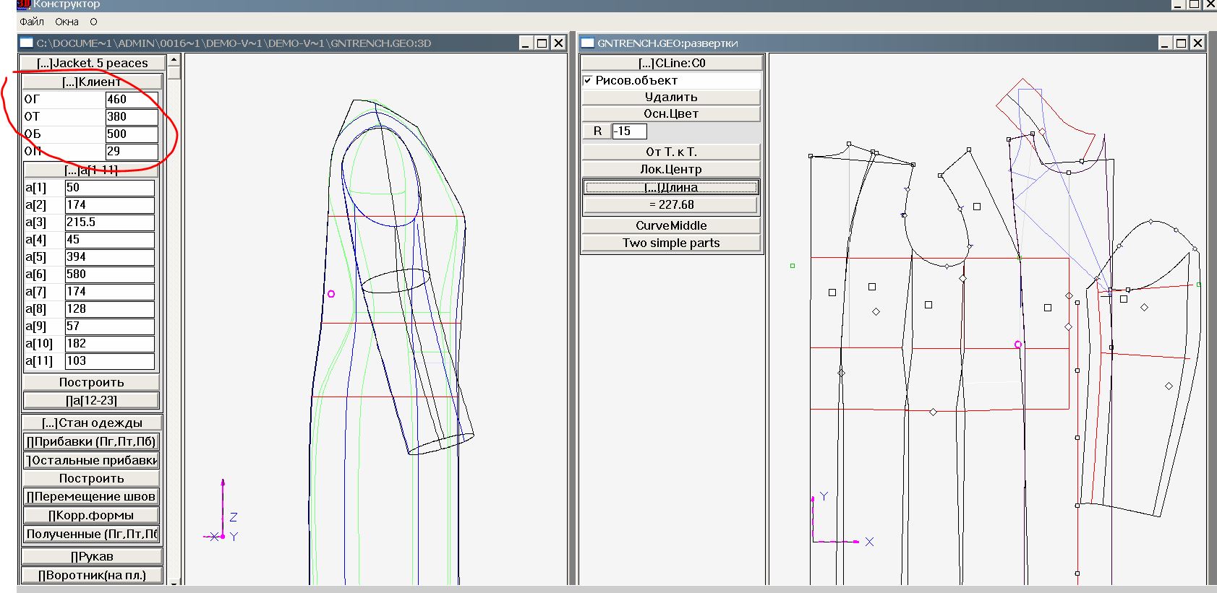Image resolution: width=1217 pixels, height=593 pixels.
Task: Click the 3D Конструктор application icon
Action: [x=24, y=4]
